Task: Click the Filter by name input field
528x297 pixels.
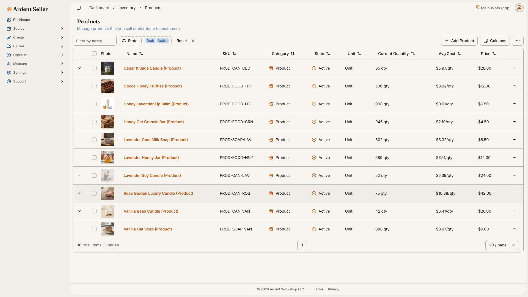Action: [95, 41]
